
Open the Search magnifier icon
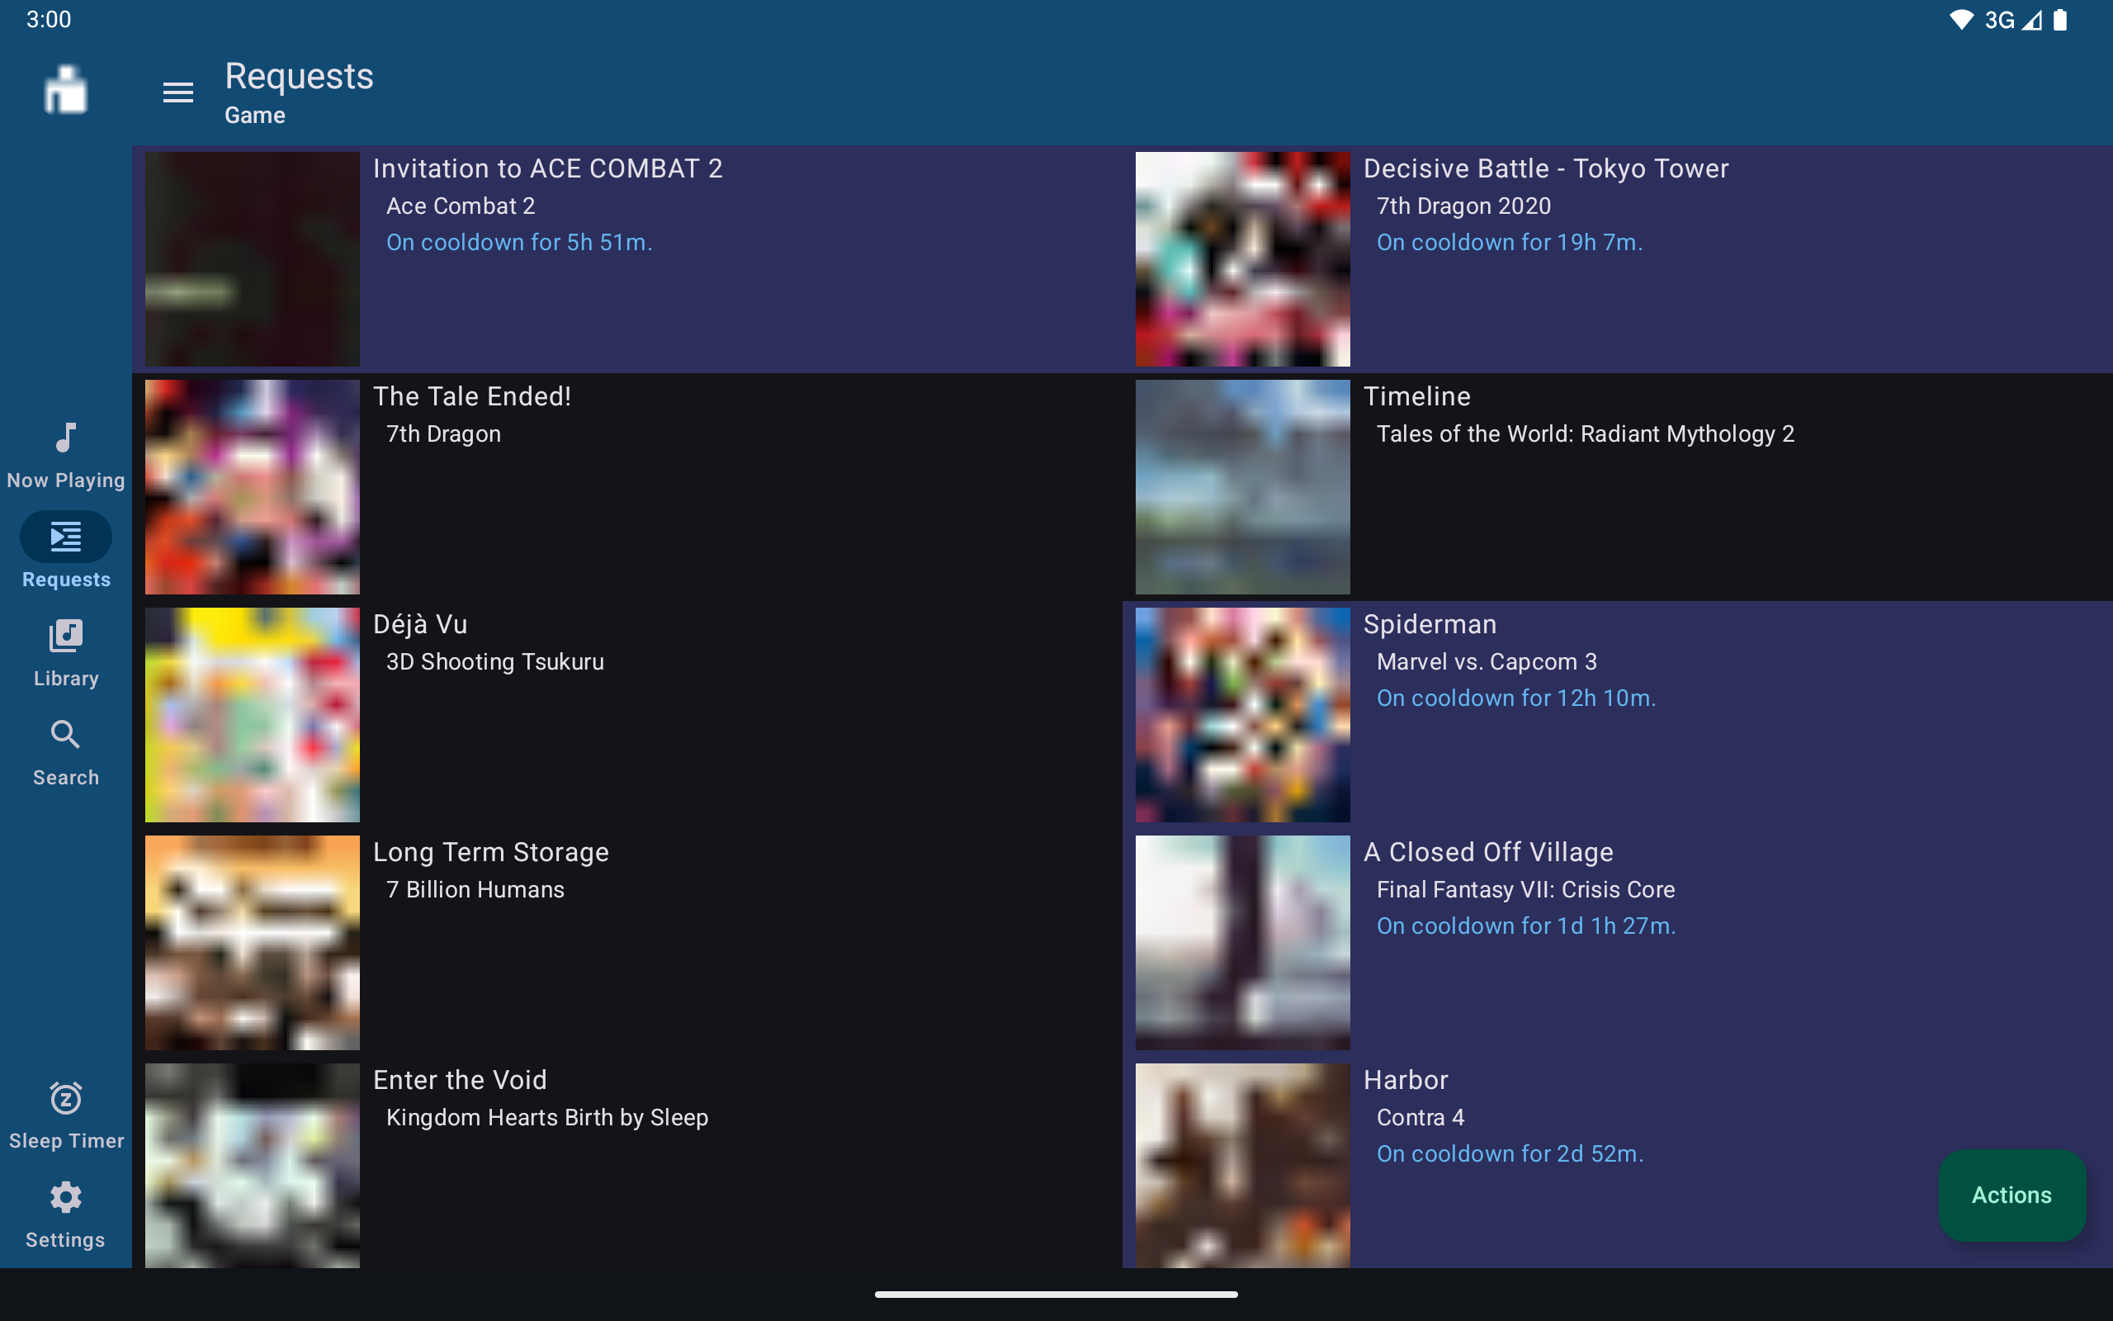coord(65,735)
